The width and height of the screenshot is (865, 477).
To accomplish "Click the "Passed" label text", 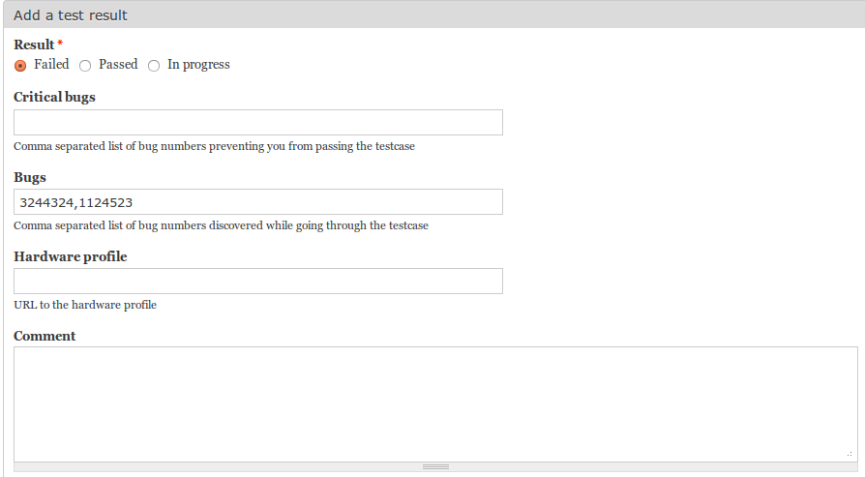I will 118,65.
